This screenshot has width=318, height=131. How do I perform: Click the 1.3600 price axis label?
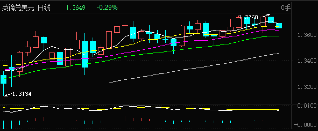(x=307, y=35)
